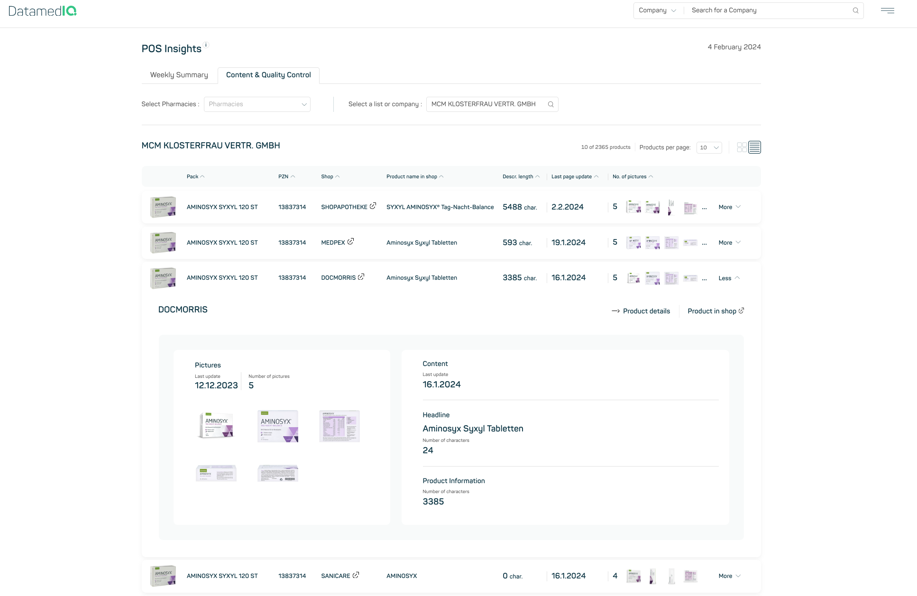Image resolution: width=917 pixels, height=596 pixels.
Task: Open the hamburger menu icon
Action: click(887, 10)
